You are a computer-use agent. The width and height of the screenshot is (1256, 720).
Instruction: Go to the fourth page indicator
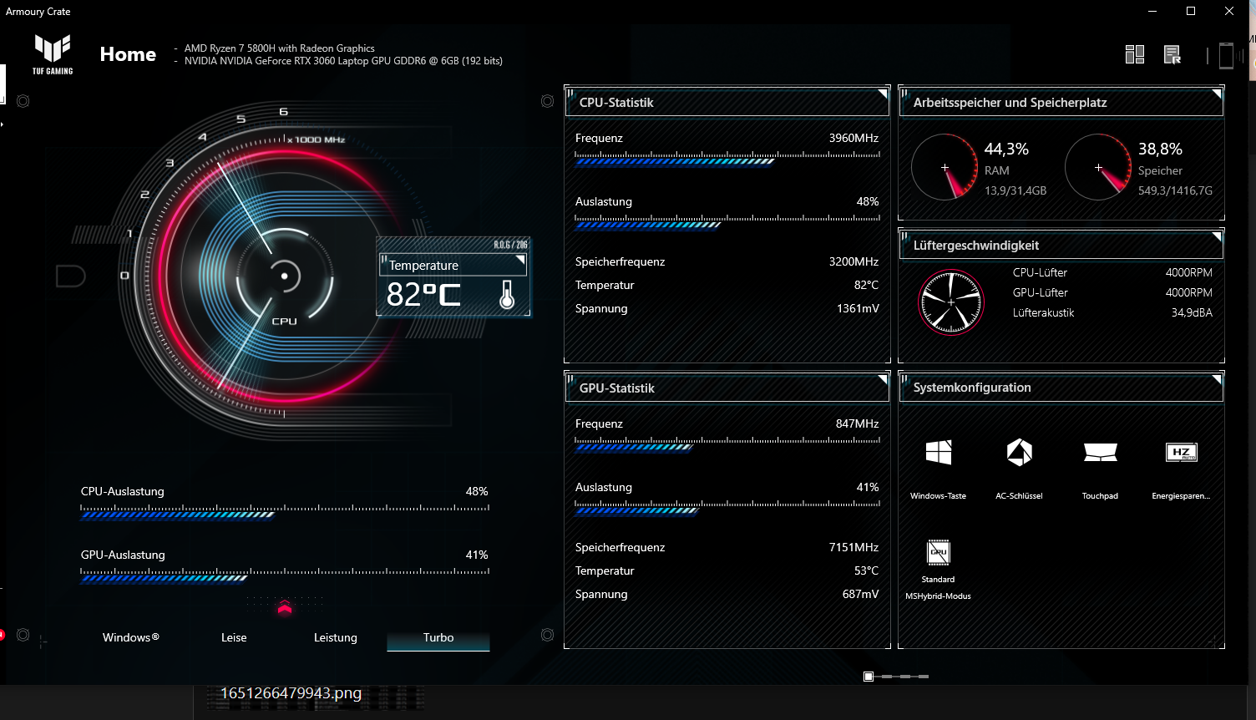click(924, 677)
